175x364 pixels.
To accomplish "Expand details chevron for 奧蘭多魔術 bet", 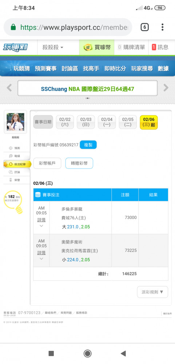I will (41, 258).
